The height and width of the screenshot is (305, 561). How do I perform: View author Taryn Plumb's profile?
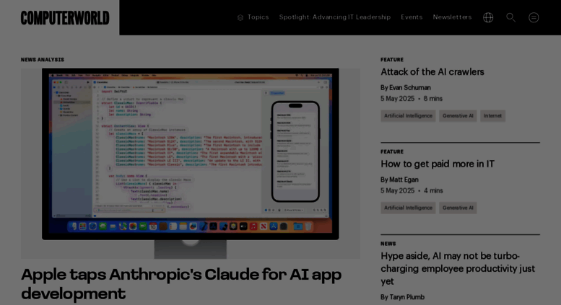pyautogui.click(x=406, y=297)
